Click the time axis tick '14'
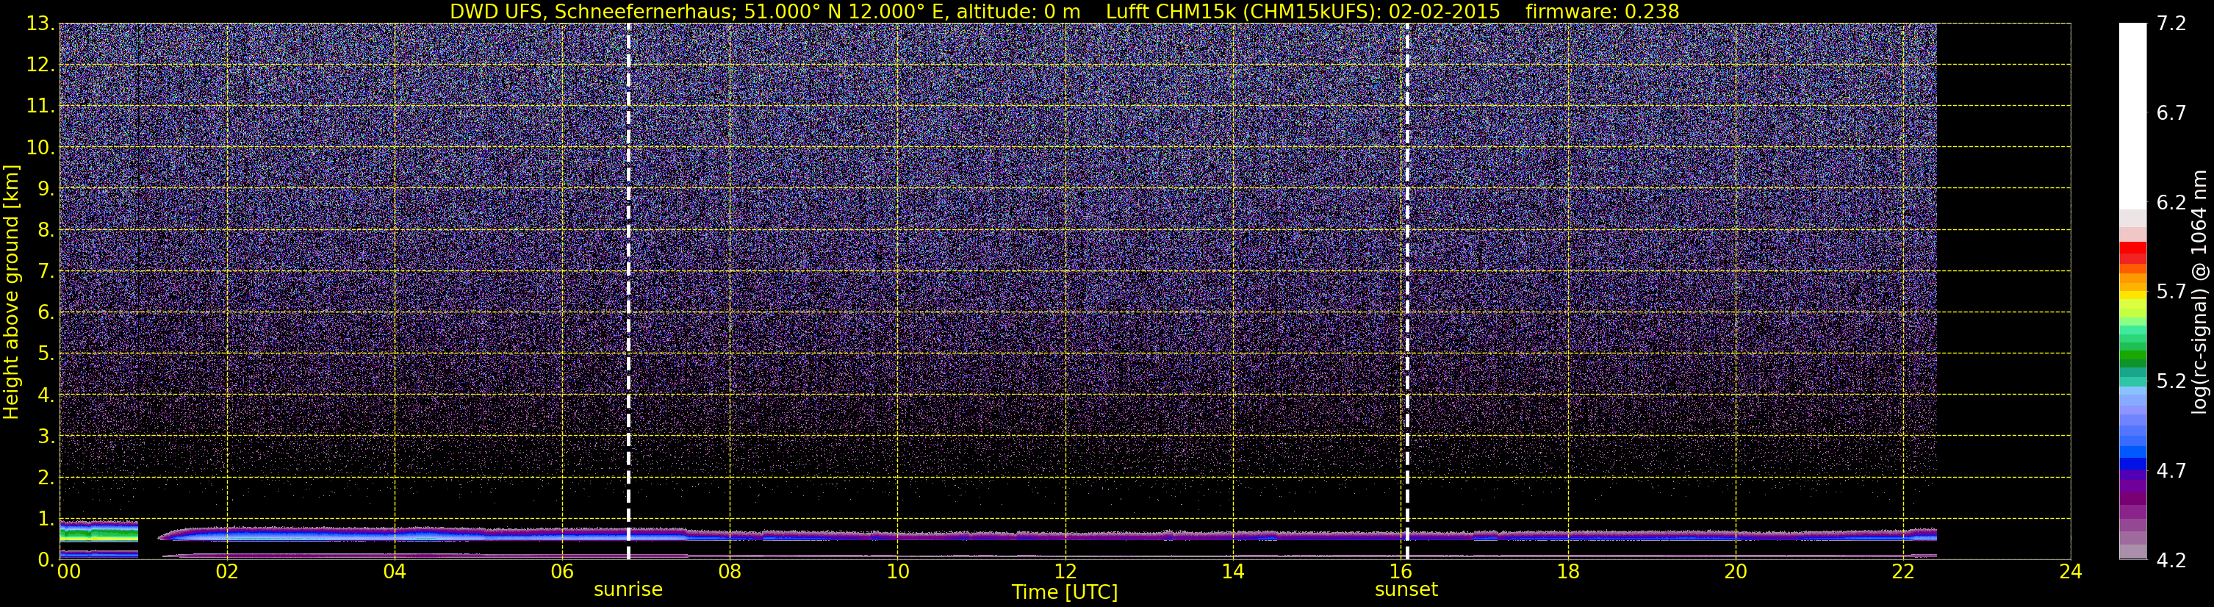2214x607 pixels. [1232, 572]
